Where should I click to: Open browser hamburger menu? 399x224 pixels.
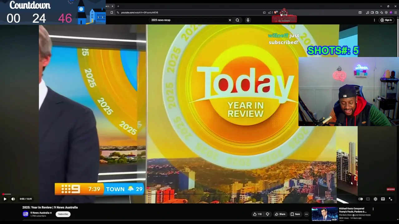pyautogui.click(x=396, y=12)
